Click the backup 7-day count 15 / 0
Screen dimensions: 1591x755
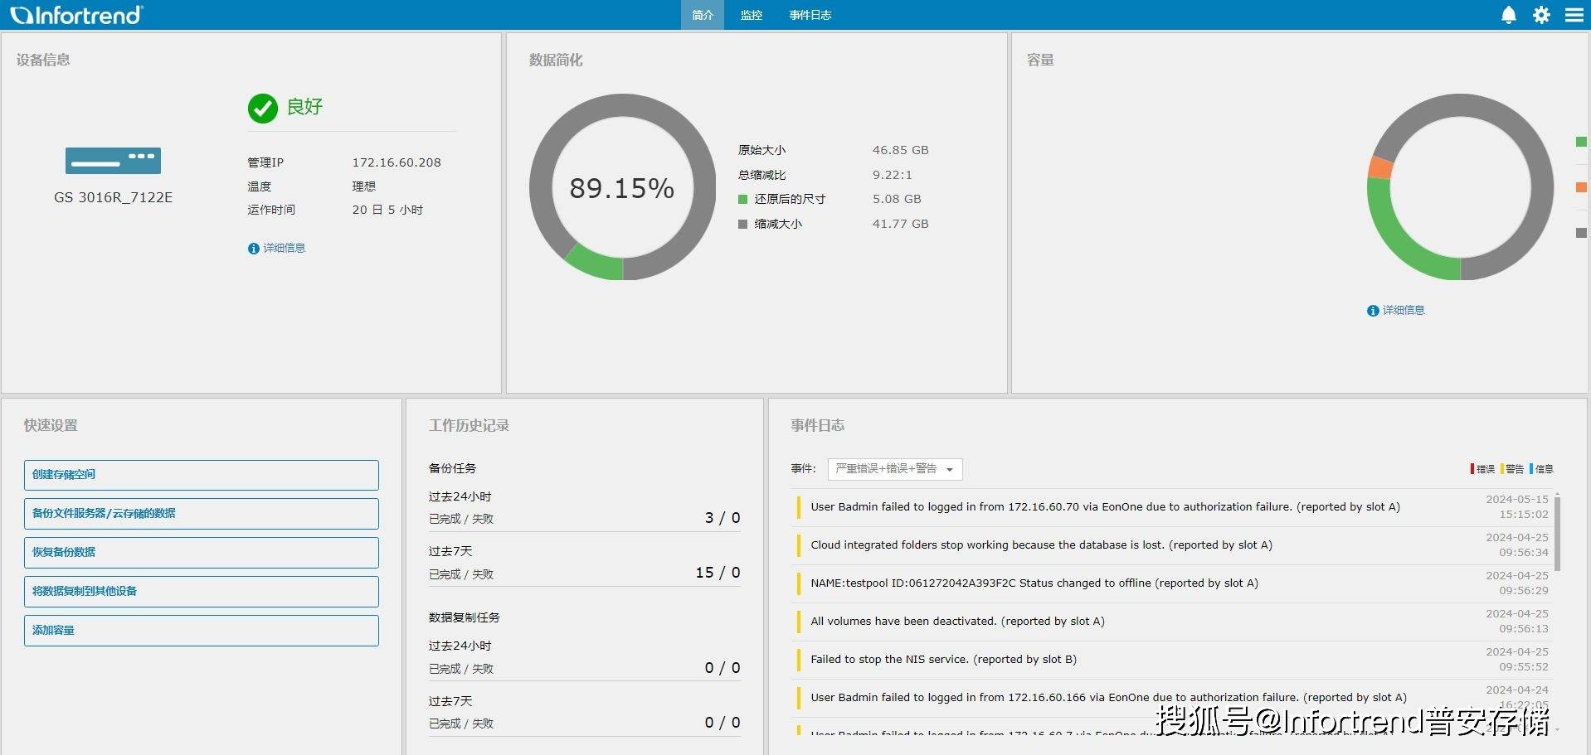point(718,573)
